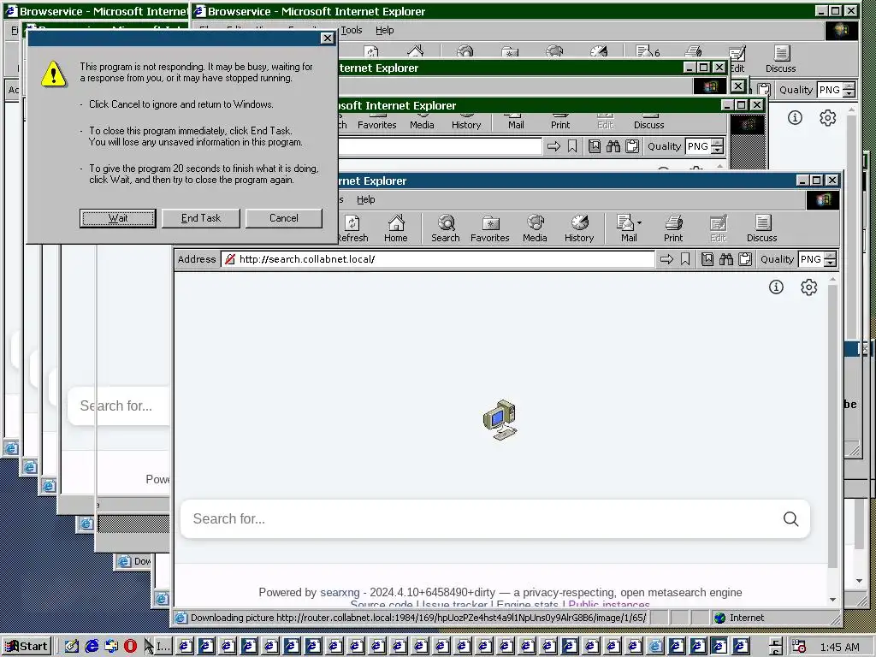This screenshot has height=657, width=876.
Task: Open Tools menu in the back browser window
Action: pos(352,30)
